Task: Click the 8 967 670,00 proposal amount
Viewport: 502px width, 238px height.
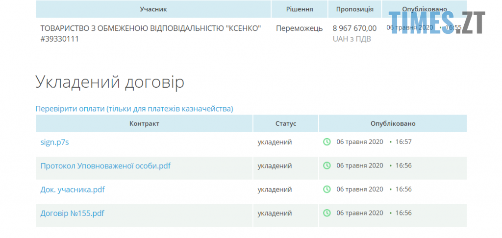Action: (354, 28)
